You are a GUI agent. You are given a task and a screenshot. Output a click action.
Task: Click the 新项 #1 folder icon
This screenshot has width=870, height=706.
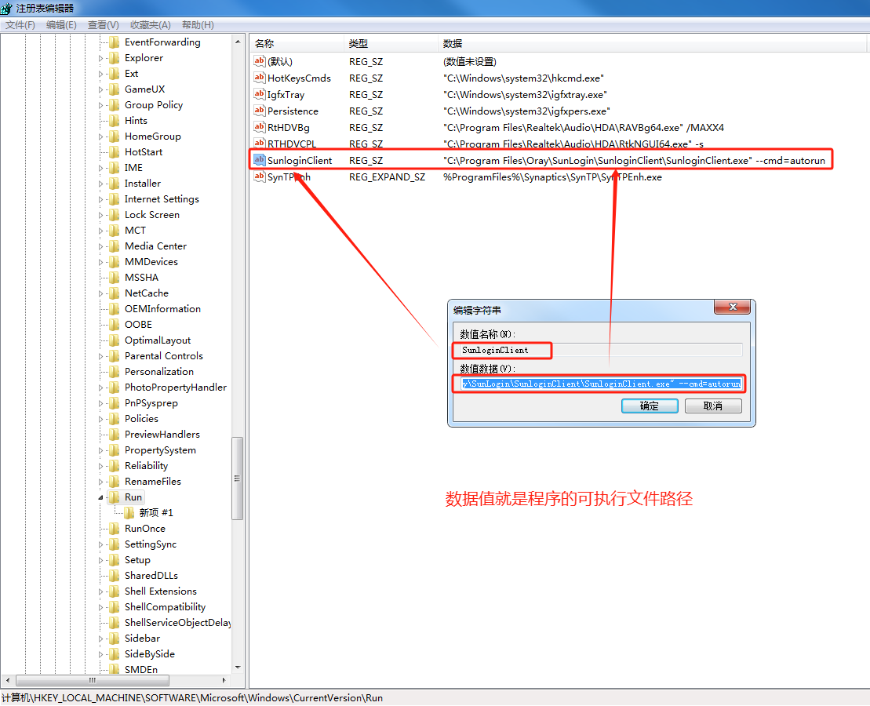click(x=129, y=513)
